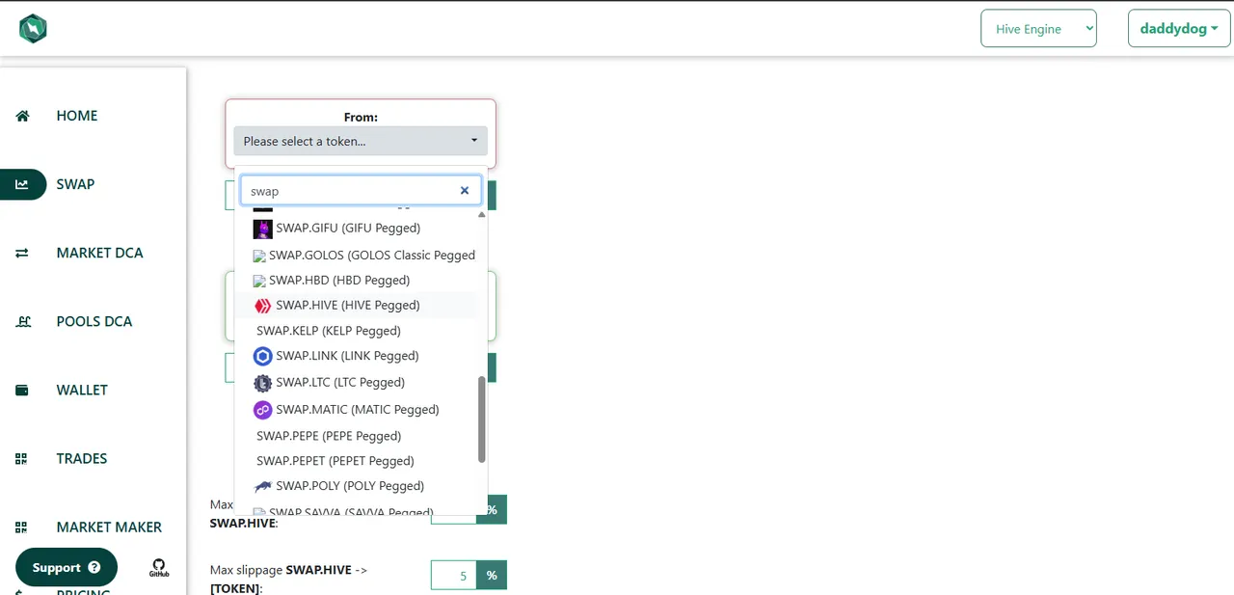Select SWAP.POLY (POLY Pegged)
The height and width of the screenshot is (595, 1234).
357,486
